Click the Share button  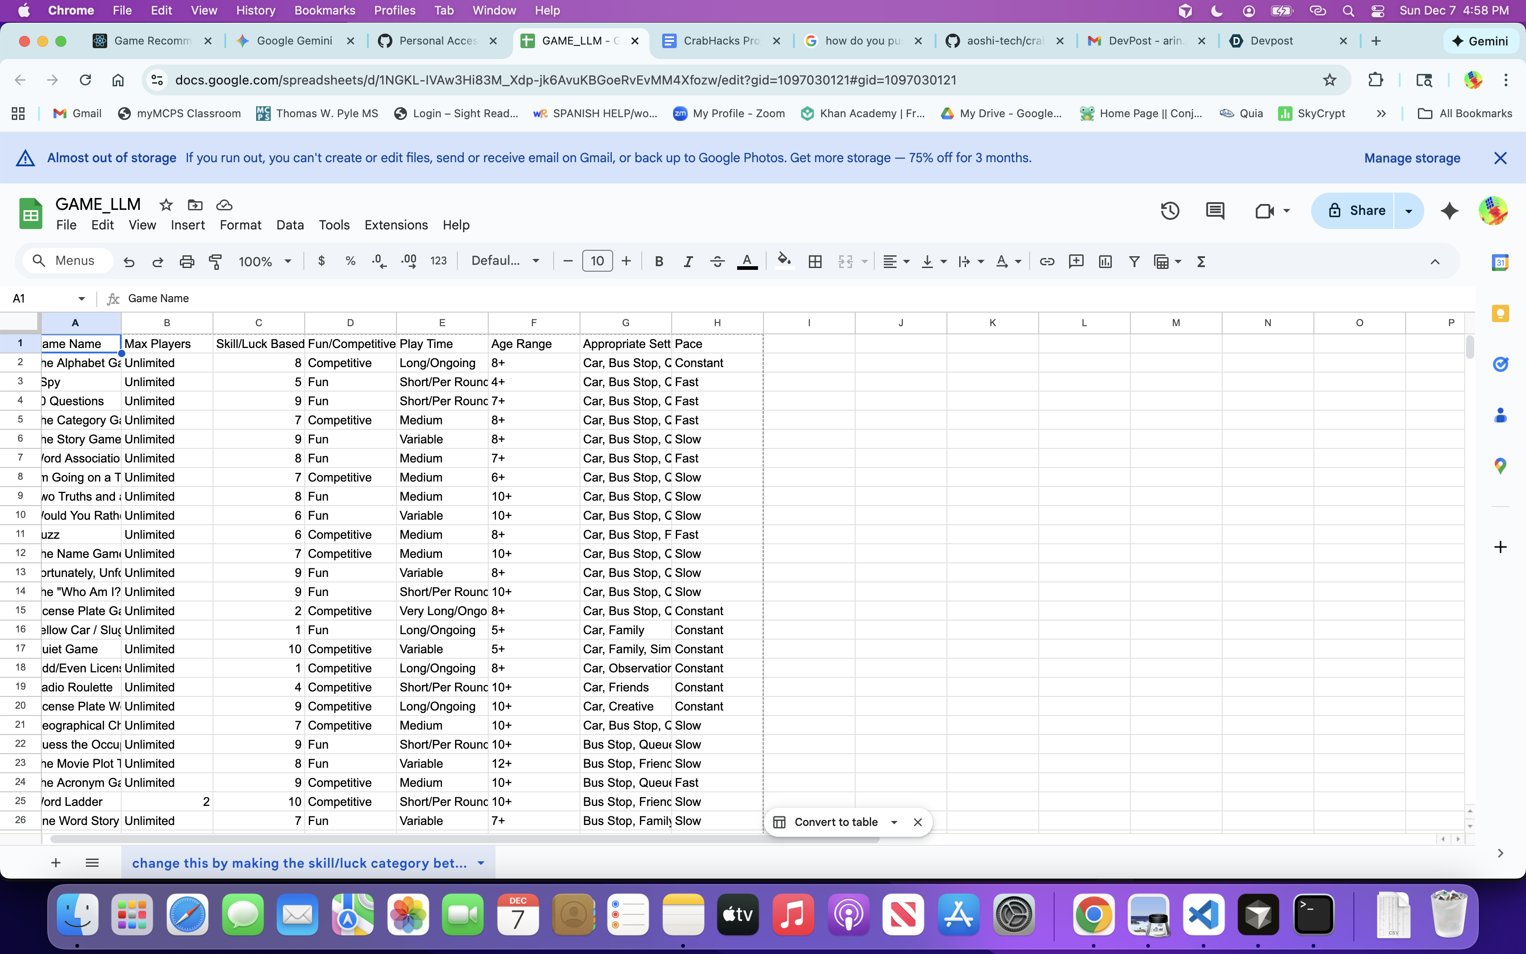coord(1353,211)
